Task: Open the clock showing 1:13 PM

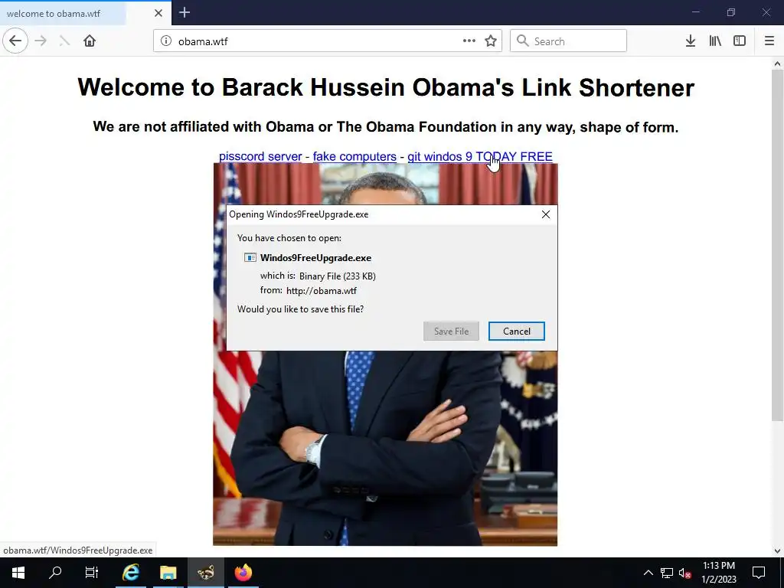Action: 718,573
